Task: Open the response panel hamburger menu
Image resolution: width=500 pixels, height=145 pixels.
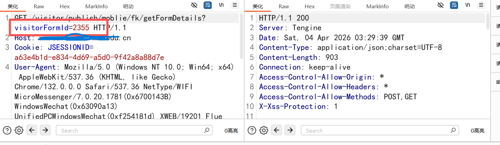Action: [481, 5]
